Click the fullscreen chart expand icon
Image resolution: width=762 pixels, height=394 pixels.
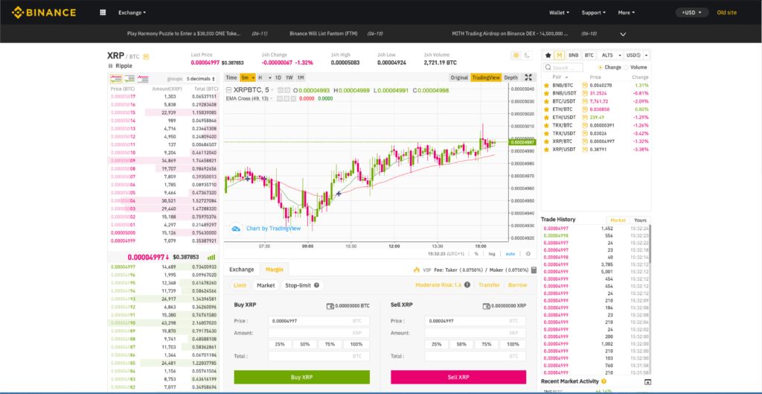point(528,77)
